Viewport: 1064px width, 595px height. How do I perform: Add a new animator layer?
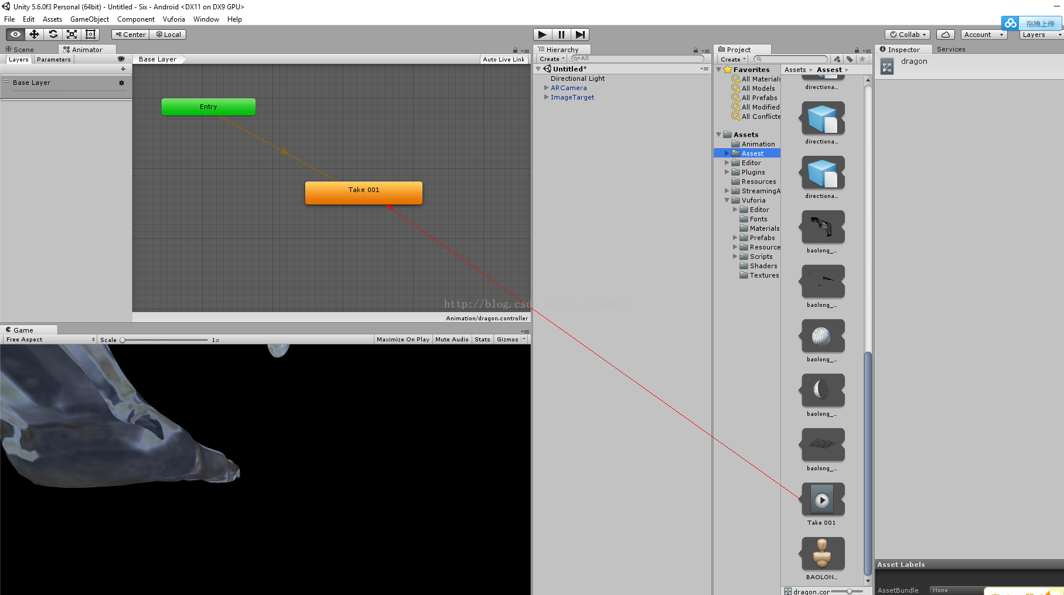[x=123, y=69]
